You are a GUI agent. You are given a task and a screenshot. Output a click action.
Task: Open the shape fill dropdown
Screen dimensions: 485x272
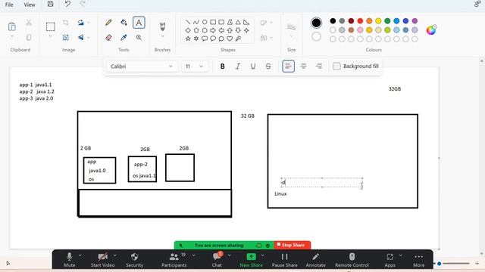point(266,38)
